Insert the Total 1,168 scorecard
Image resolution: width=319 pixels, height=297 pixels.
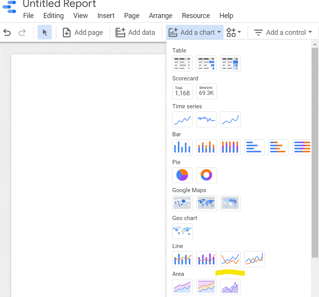coord(182,91)
